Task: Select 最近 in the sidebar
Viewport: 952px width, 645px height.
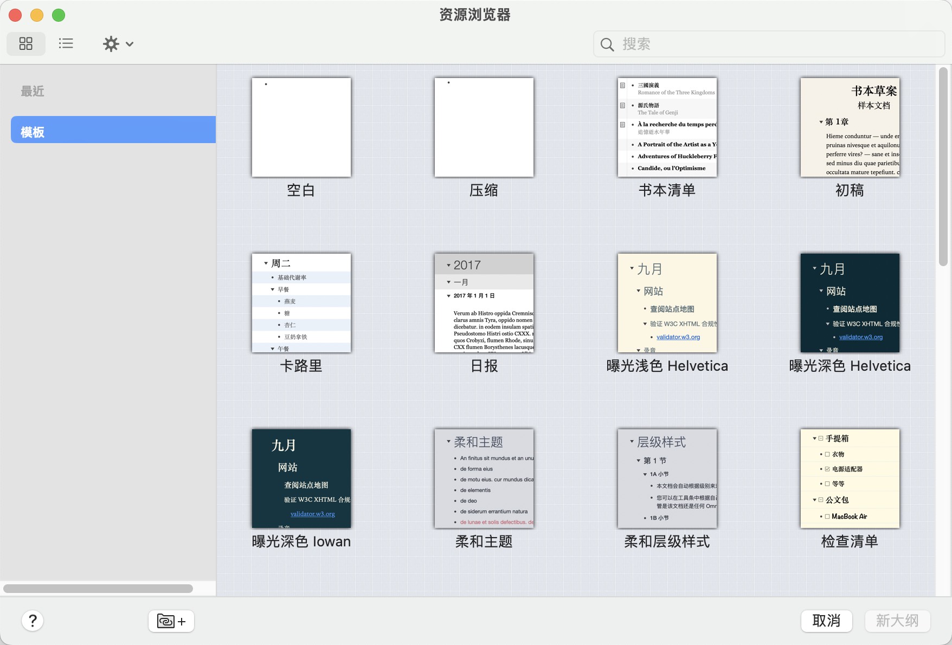Action: [33, 92]
